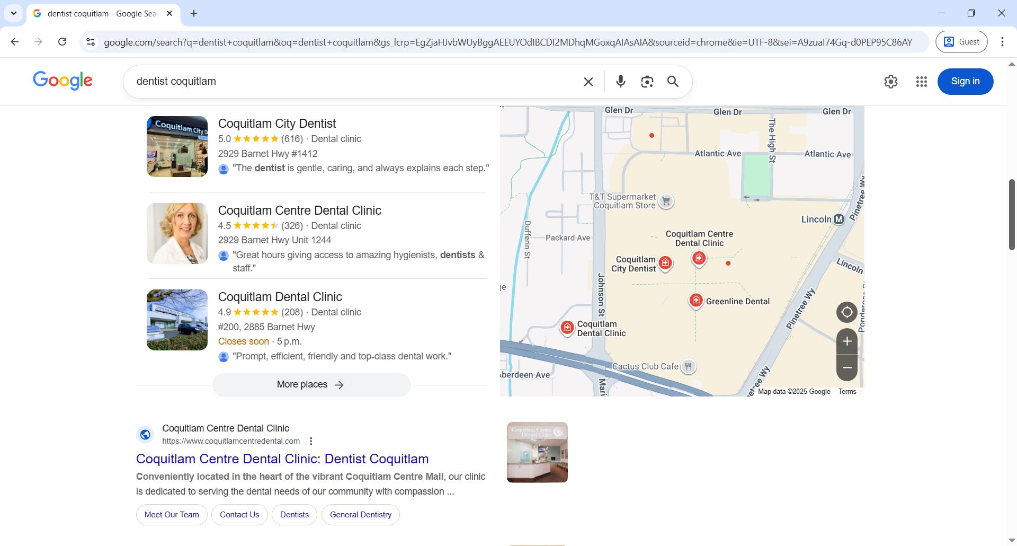The width and height of the screenshot is (1017, 546).
Task: Reload the current page
Action: point(62,42)
